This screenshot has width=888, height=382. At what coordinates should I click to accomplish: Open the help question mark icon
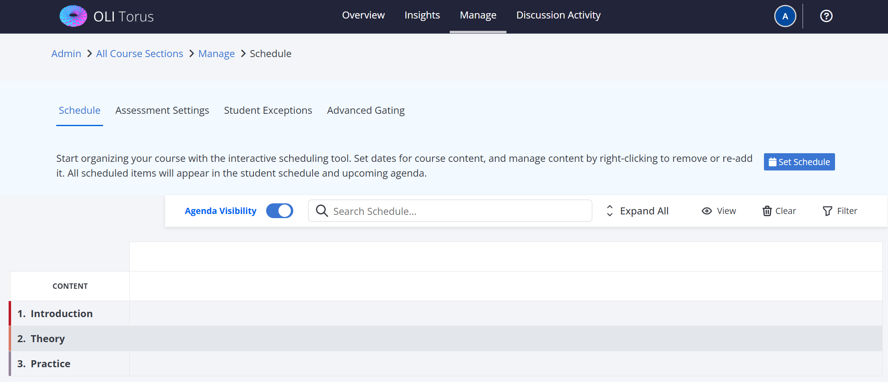pos(826,16)
